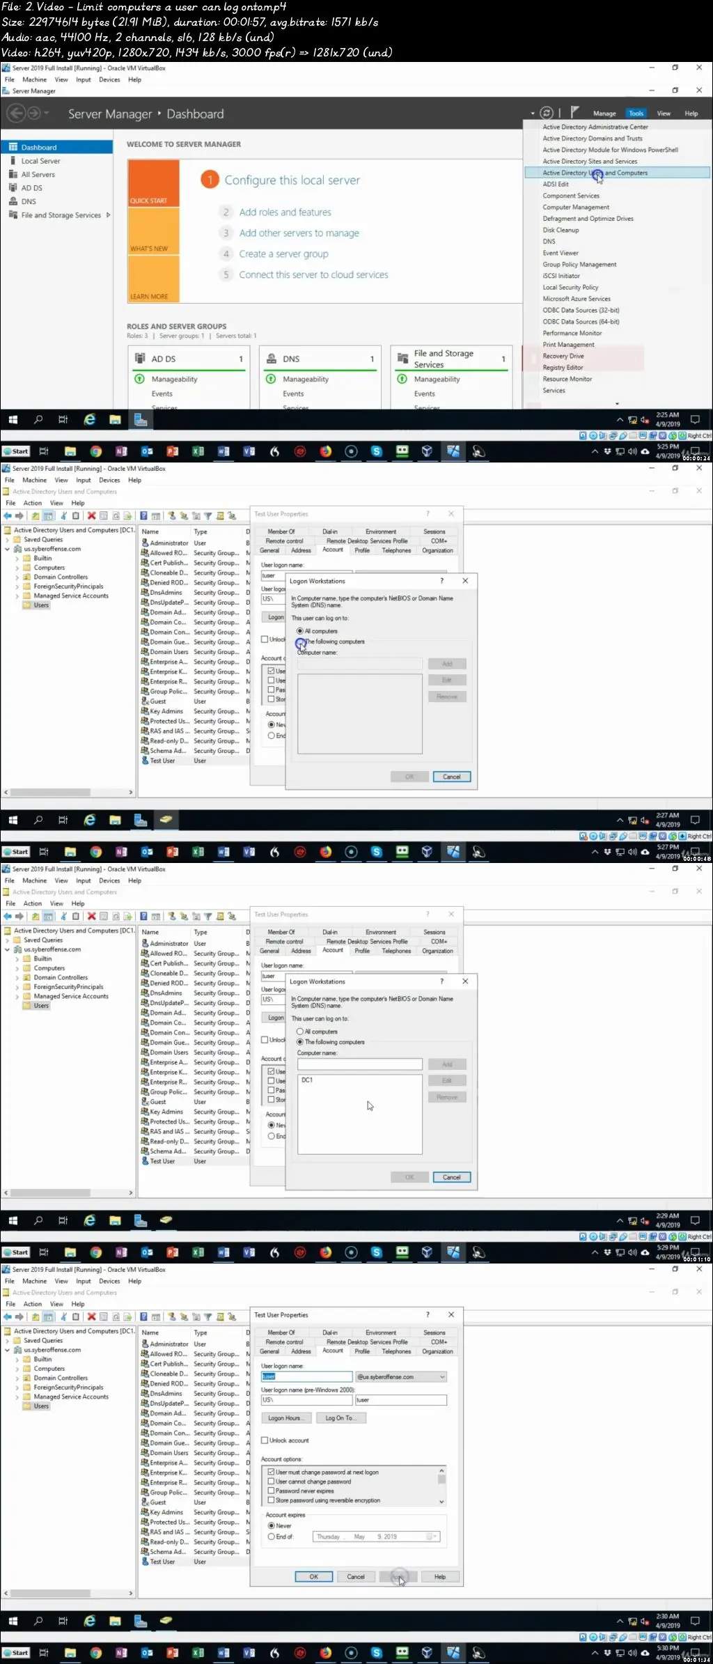
Task: Expand Managed Service Accounts in full Properties frame
Action: tap(17, 1397)
